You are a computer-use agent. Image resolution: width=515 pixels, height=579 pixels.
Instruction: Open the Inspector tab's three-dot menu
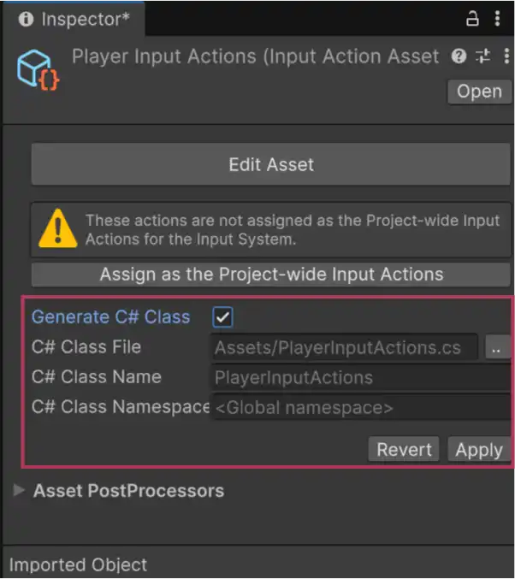tap(499, 18)
